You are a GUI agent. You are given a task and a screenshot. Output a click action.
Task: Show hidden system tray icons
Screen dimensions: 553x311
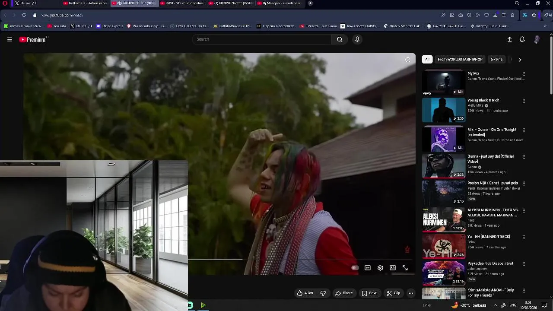495,305
